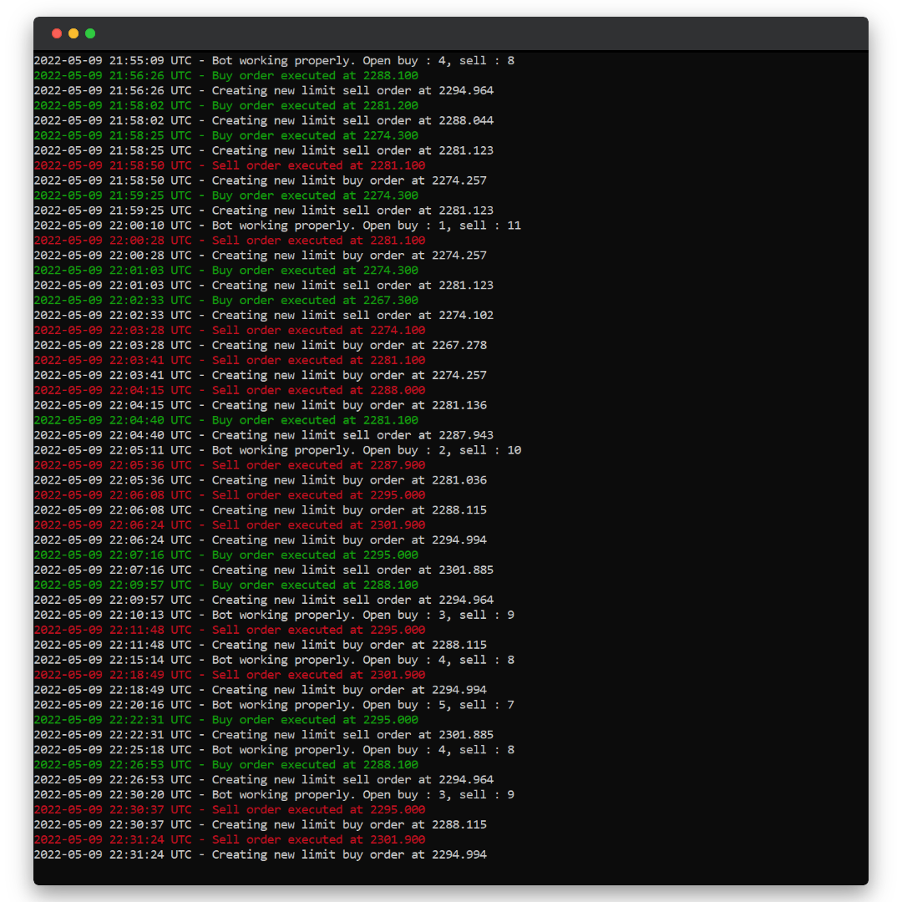Click the sell order executed at 2274.100 line
The image size is (902, 902).
point(230,331)
